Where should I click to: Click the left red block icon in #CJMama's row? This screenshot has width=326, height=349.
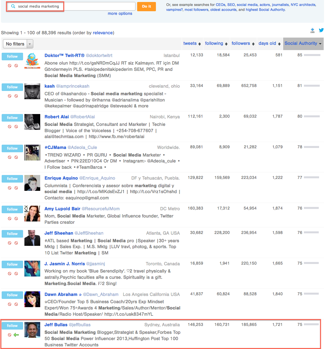(10, 157)
